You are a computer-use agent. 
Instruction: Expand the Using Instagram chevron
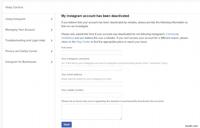click(51, 19)
